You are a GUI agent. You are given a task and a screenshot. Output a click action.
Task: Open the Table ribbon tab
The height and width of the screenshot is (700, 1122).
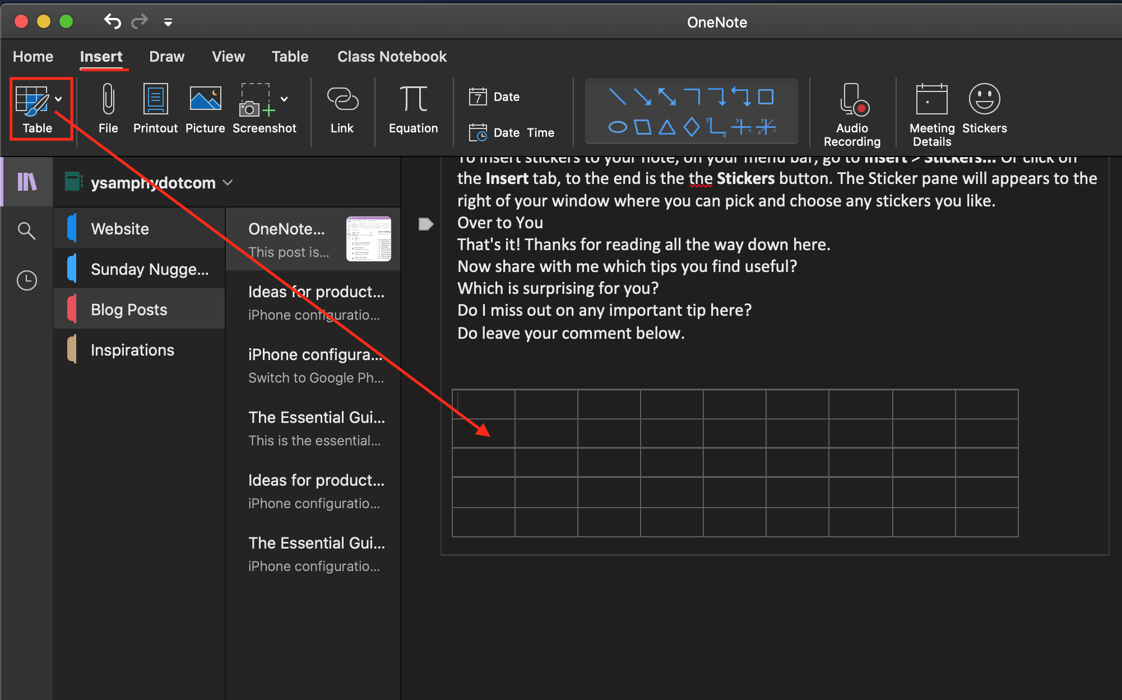point(290,57)
